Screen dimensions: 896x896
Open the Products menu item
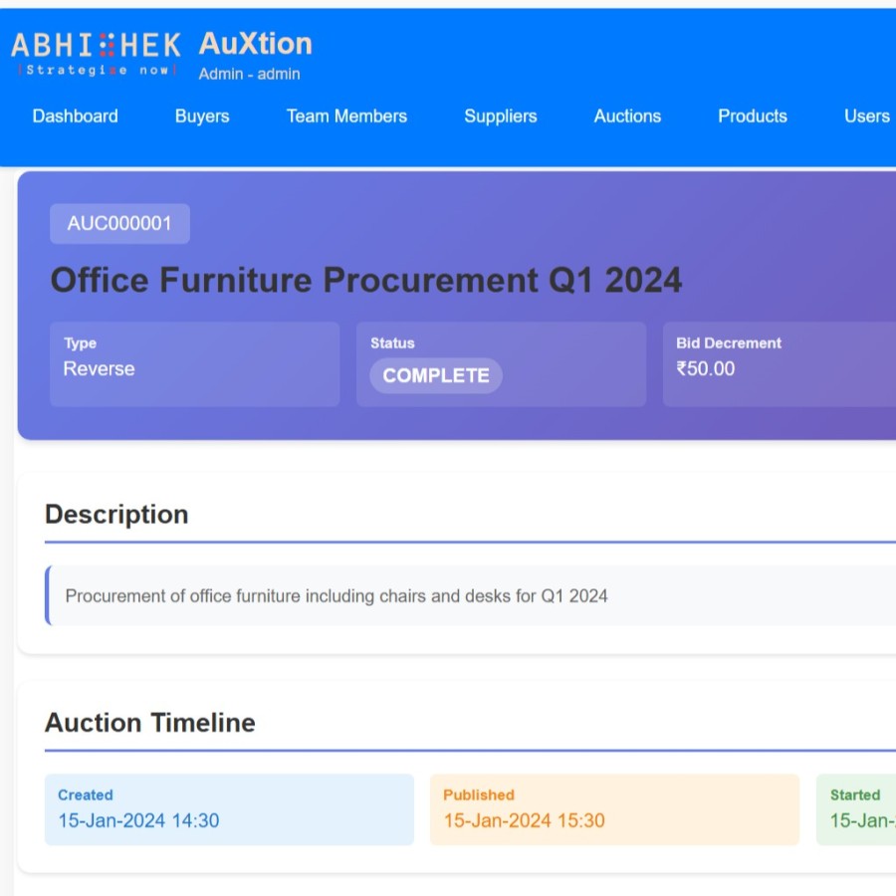(x=752, y=116)
